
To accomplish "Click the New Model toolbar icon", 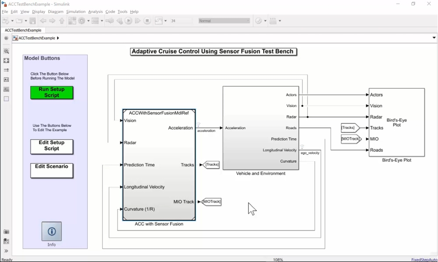I will tap(6, 21).
